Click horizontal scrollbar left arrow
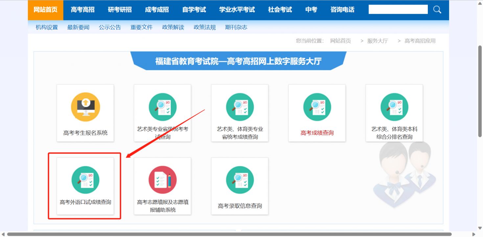 3,234
